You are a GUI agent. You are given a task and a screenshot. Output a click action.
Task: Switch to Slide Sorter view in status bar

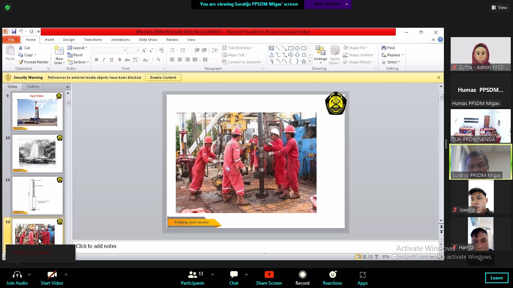(364, 257)
